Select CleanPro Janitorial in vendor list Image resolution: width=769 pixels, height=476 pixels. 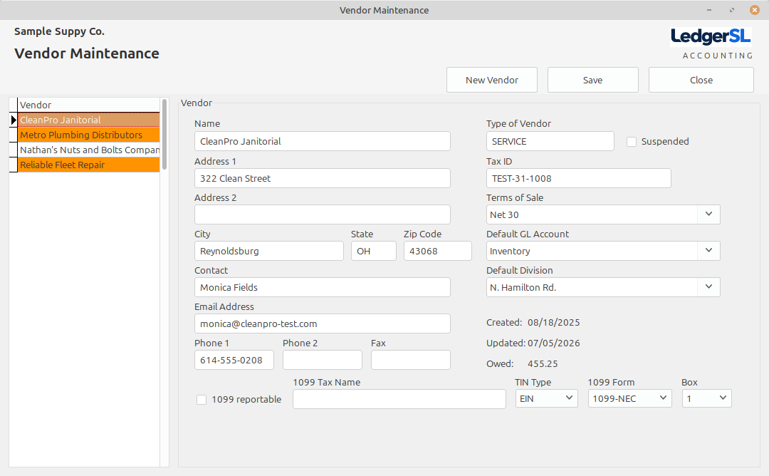[x=89, y=120]
